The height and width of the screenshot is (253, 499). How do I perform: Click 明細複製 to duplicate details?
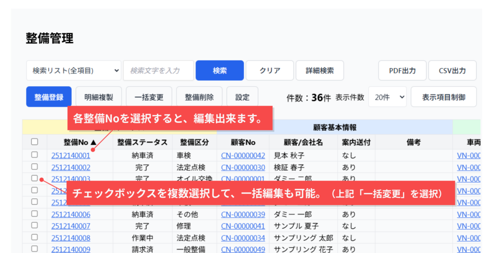point(98,97)
